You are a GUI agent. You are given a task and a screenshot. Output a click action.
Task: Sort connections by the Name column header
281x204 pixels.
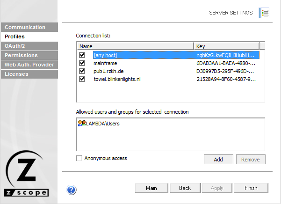point(135,46)
